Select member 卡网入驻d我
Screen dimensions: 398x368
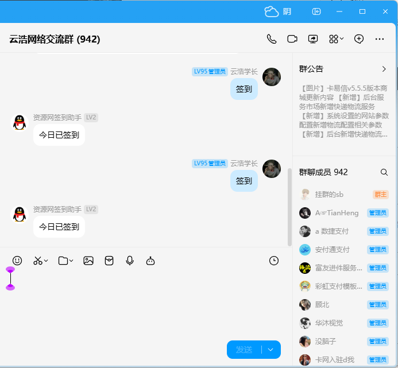tap(344, 359)
